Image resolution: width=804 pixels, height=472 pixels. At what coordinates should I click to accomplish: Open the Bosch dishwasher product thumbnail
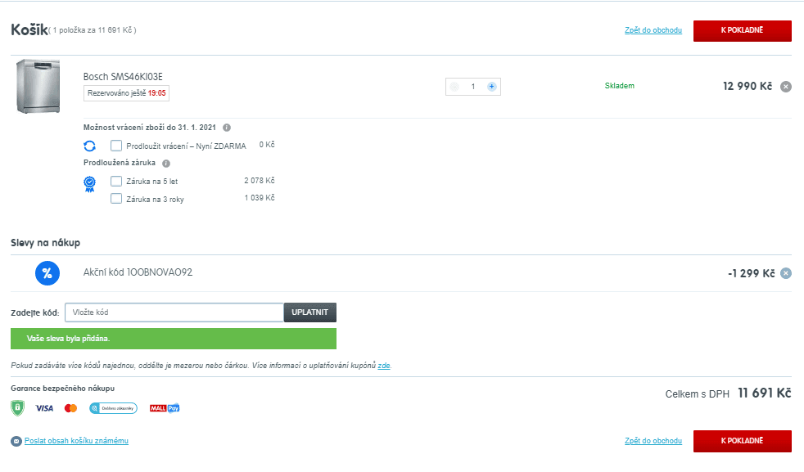38,86
